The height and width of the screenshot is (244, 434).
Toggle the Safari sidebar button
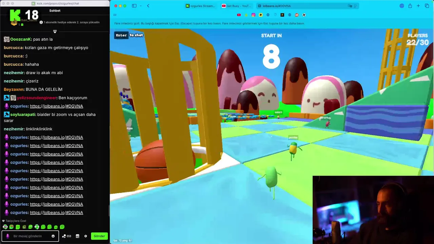134,6
